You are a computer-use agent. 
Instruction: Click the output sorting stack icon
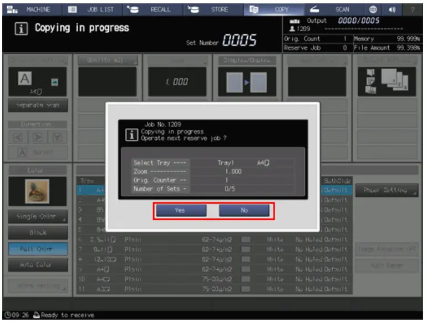[x=394, y=80]
